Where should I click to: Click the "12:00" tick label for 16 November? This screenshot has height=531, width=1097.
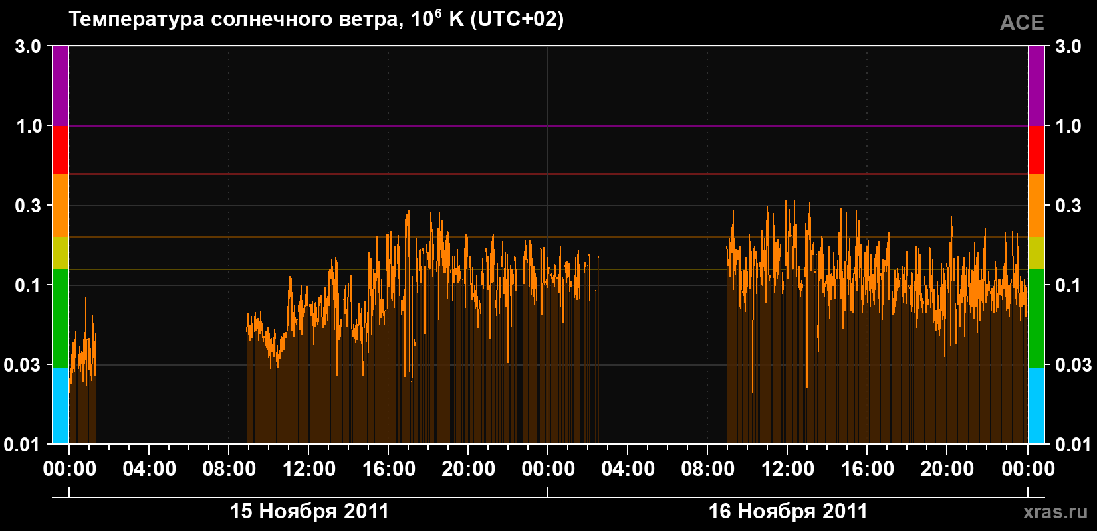pos(788,469)
